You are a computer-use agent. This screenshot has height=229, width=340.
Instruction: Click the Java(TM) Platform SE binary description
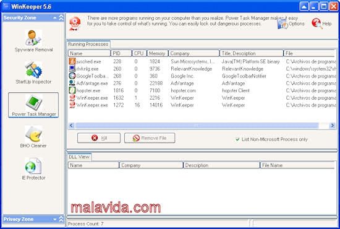(250, 62)
